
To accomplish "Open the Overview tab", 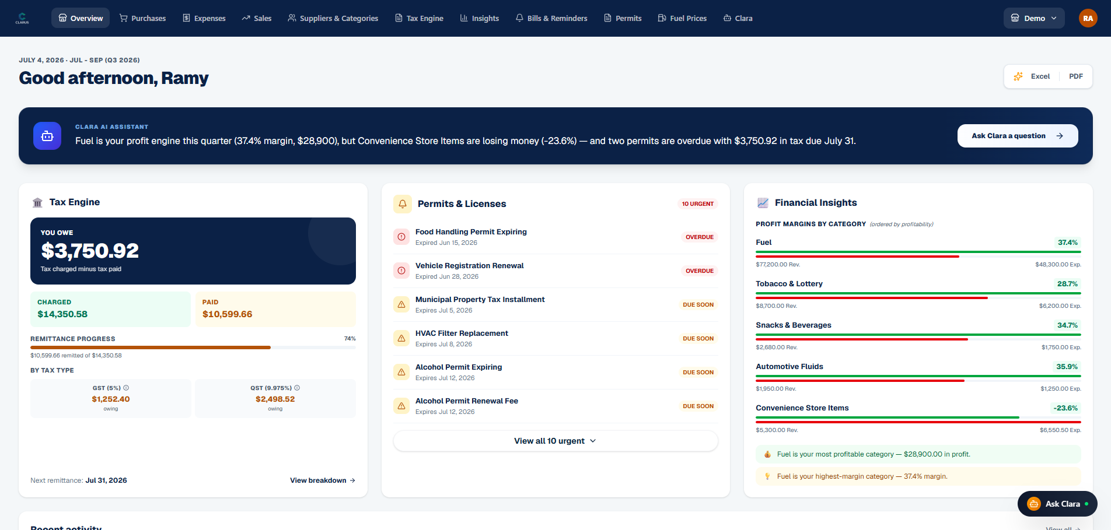I will pos(81,18).
